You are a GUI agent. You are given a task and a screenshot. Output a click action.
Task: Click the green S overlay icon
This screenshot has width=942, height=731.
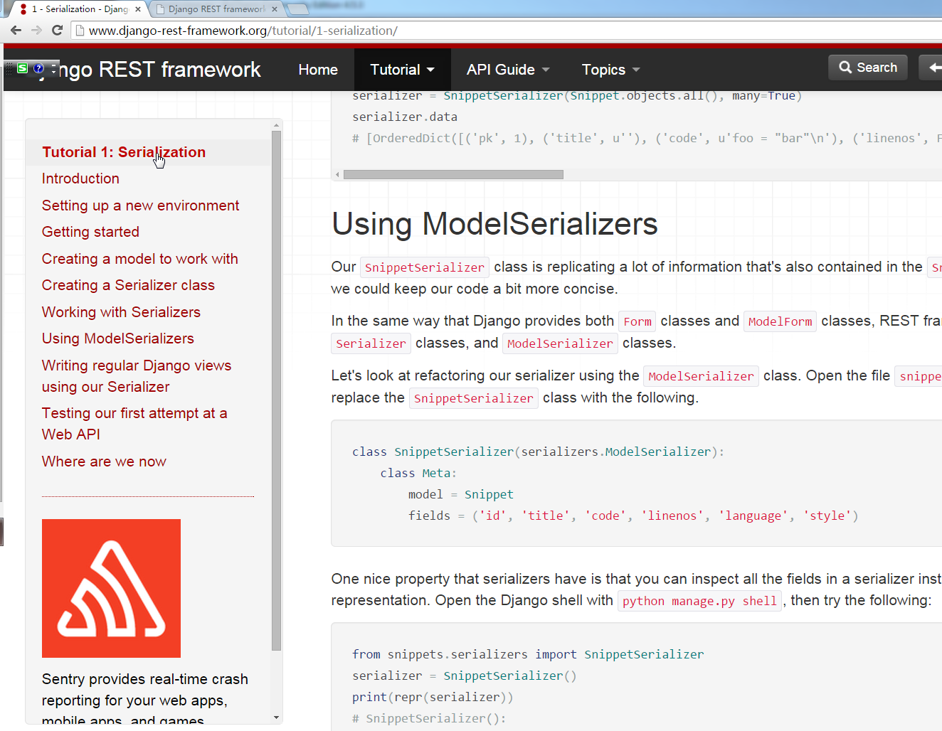pyautogui.click(x=23, y=68)
